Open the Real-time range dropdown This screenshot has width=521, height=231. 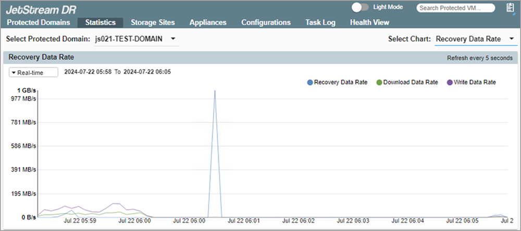tap(33, 72)
